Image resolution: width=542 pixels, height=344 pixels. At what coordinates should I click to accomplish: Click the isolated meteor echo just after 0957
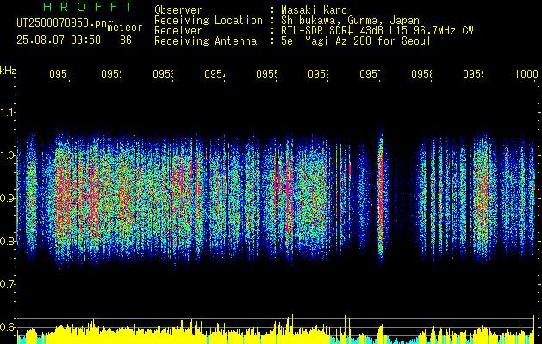point(381,195)
